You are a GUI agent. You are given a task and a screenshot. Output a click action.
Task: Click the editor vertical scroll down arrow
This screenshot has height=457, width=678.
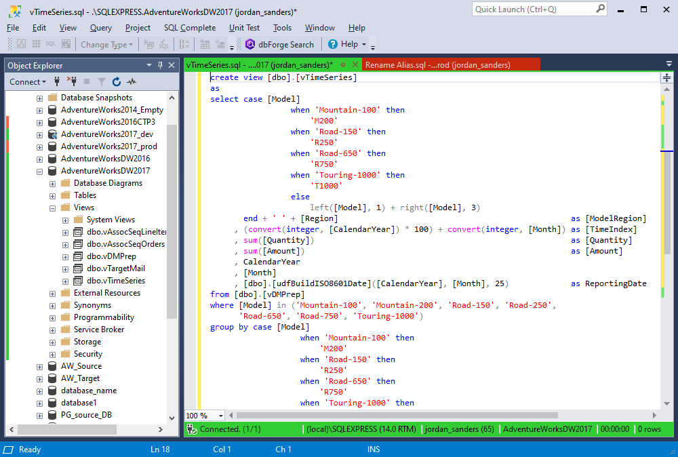tap(666, 404)
